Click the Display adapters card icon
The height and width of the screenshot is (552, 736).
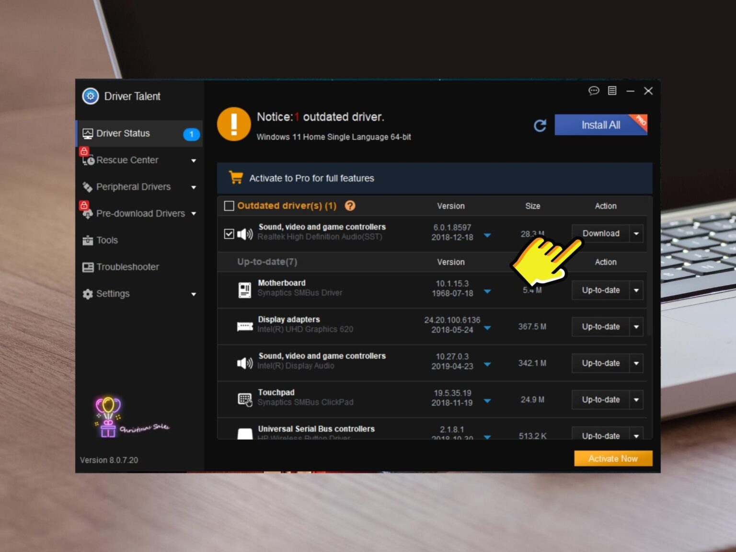point(245,326)
